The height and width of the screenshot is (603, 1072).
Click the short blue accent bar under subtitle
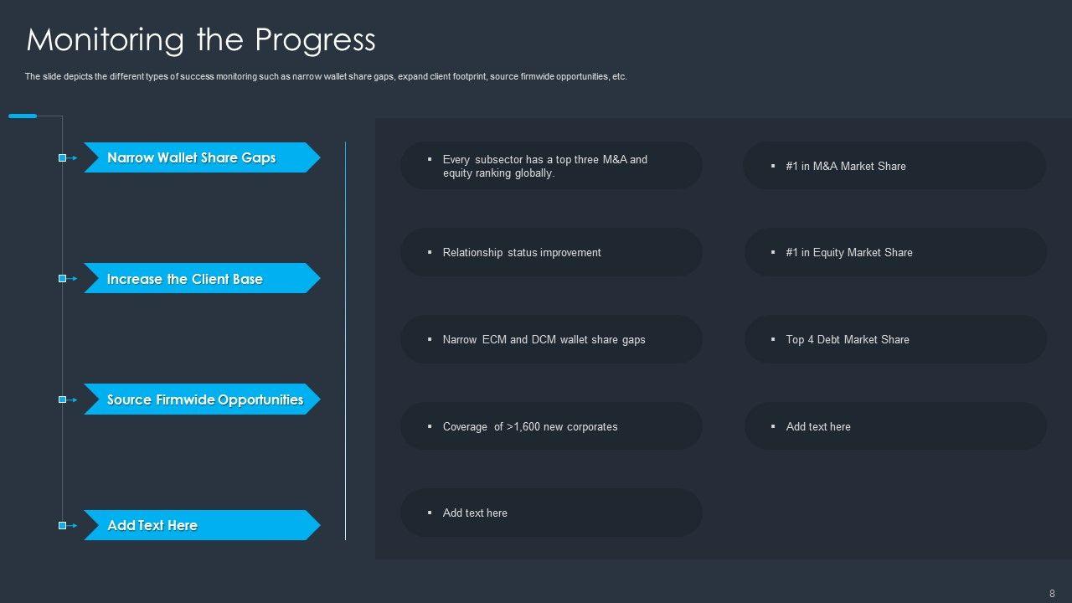[23, 116]
